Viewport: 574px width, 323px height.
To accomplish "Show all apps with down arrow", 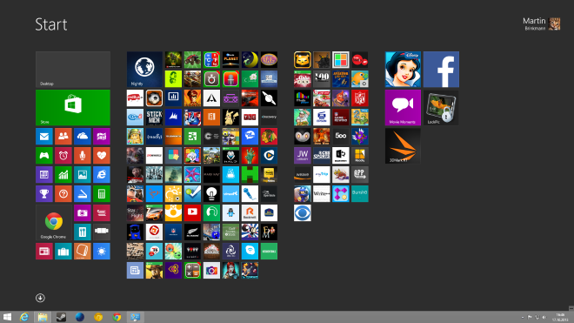I will [x=40, y=298].
